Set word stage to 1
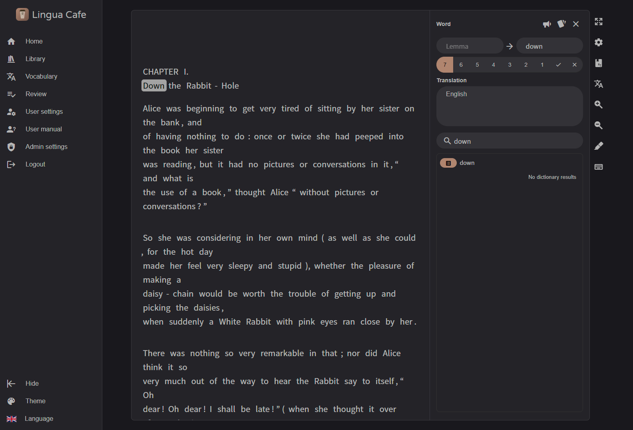Viewport: 633px width, 430px height. tap(542, 65)
